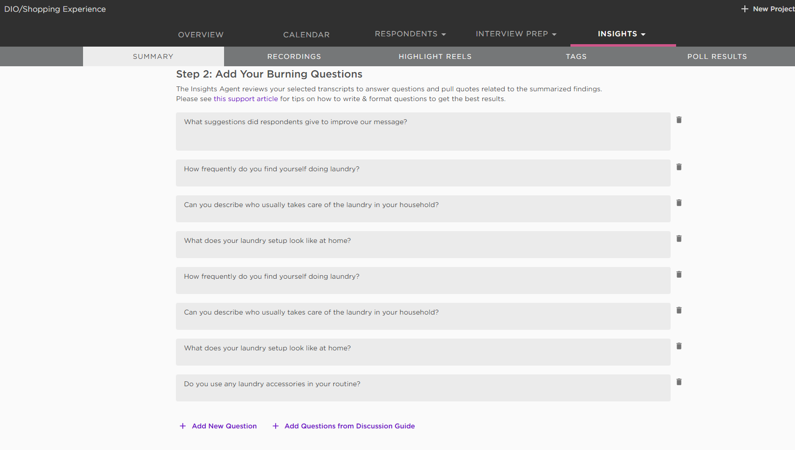795x450 pixels.
Task: Add Questions from Discussion Guide
Action: point(344,426)
